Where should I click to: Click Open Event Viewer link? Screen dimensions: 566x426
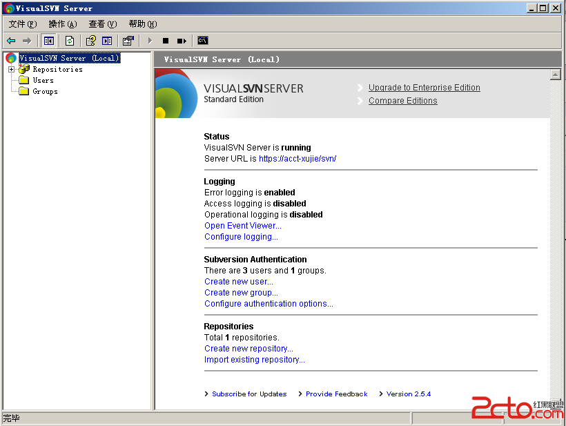[x=242, y=226]
